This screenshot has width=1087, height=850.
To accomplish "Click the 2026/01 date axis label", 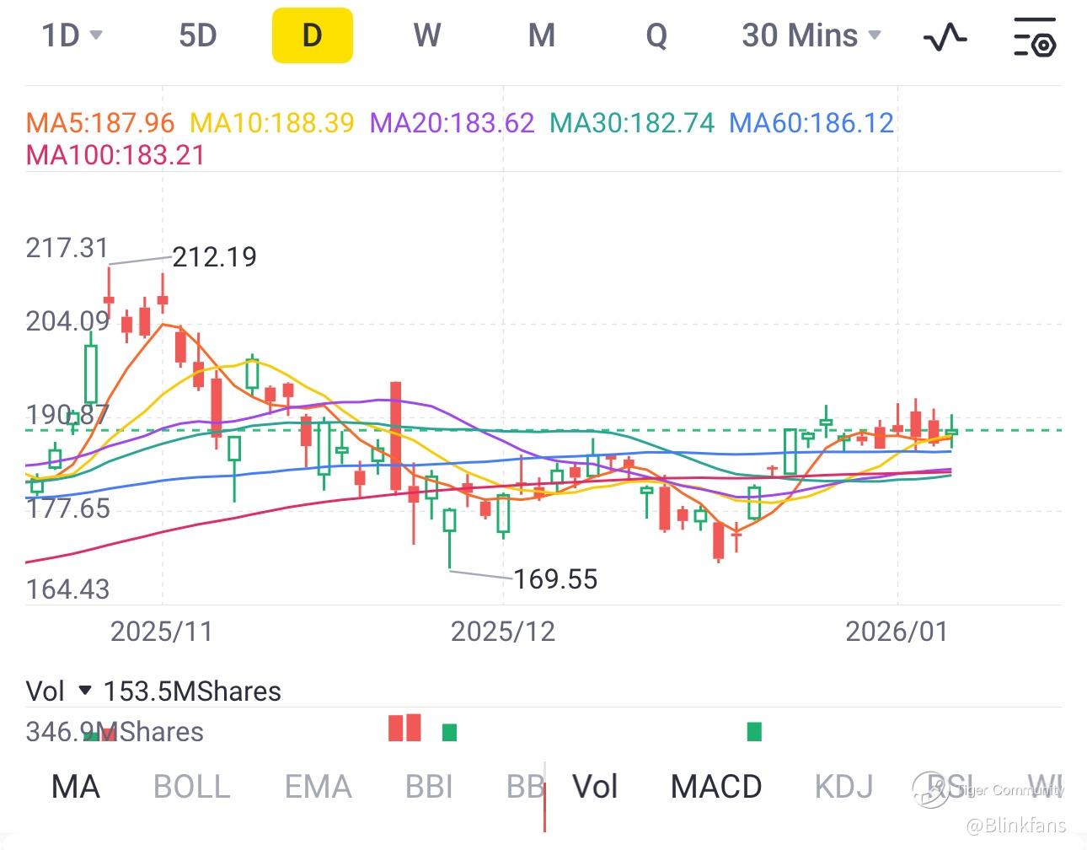I will point(897,632).
